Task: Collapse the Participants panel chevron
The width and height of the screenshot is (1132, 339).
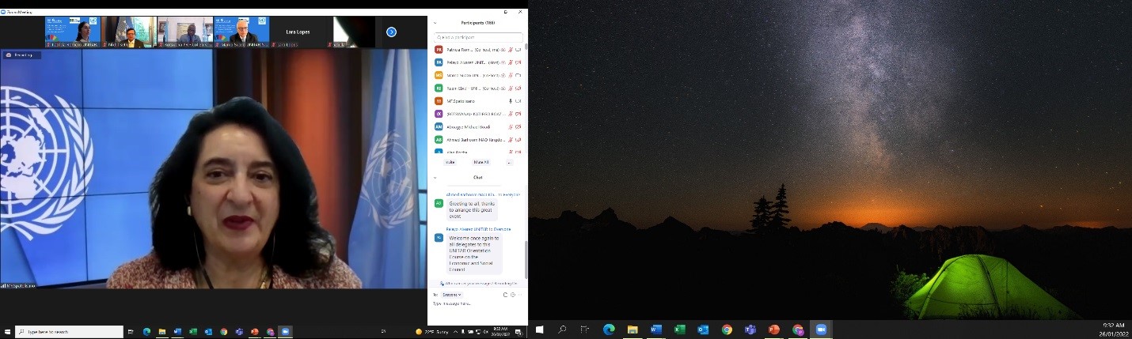Action: click(435, 23)
